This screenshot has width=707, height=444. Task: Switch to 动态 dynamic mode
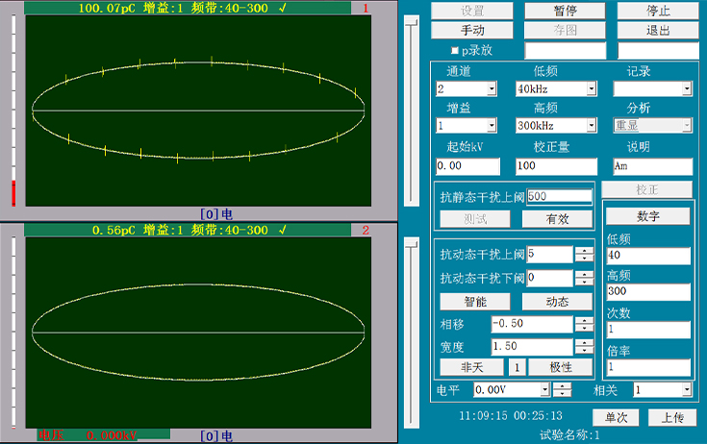tap(557, 302)
